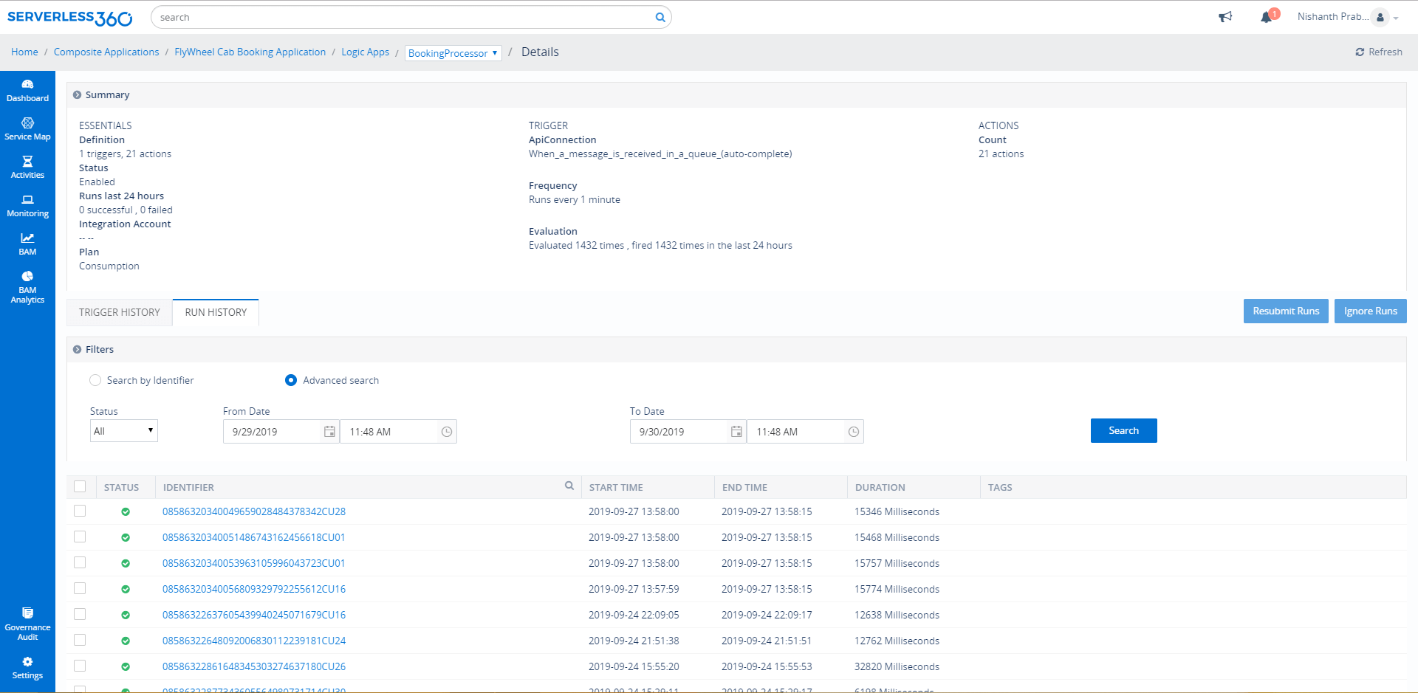The width and height of the screenshot is (1418, 693).
Task: Open run 08586322861648345303274637180CU26
Action: coord(254,666)
